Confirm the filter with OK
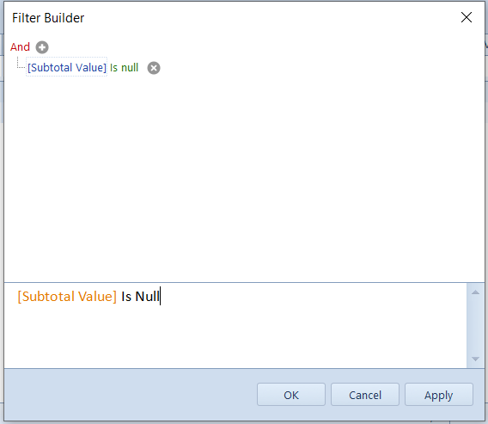The image size is (488, 424). click(x=291, y=395)
